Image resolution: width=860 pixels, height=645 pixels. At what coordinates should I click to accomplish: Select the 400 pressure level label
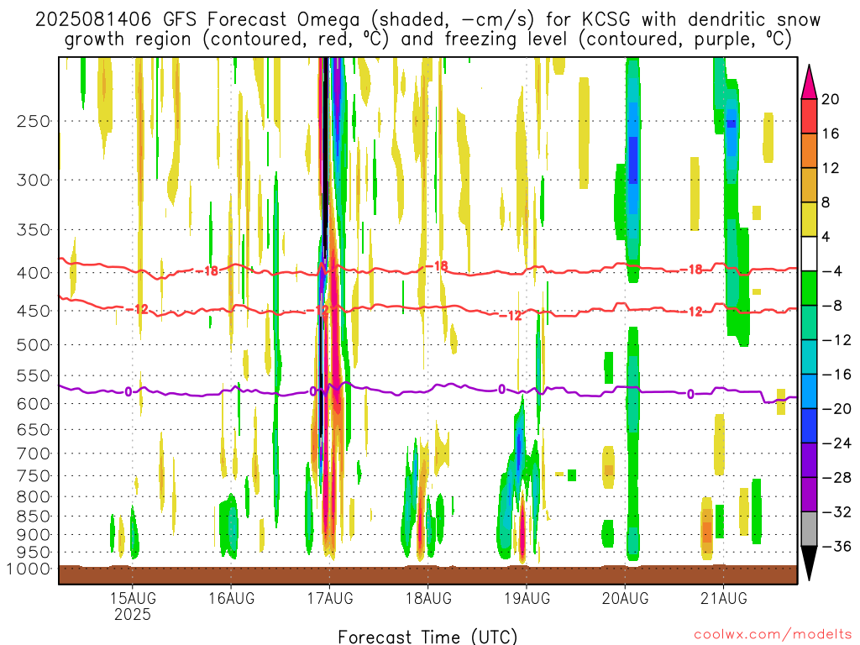pyautogui.click(x=34, y=273)
